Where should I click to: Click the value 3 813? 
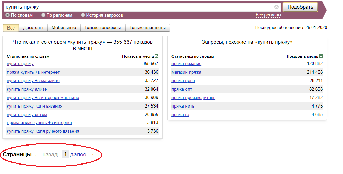153,123
